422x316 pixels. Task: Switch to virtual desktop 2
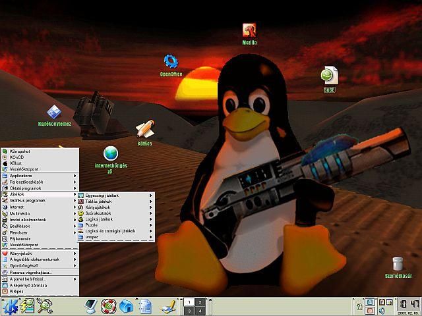[200, 302]
